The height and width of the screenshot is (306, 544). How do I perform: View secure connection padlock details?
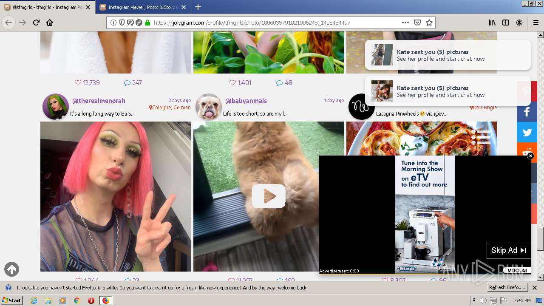[147, 23]
